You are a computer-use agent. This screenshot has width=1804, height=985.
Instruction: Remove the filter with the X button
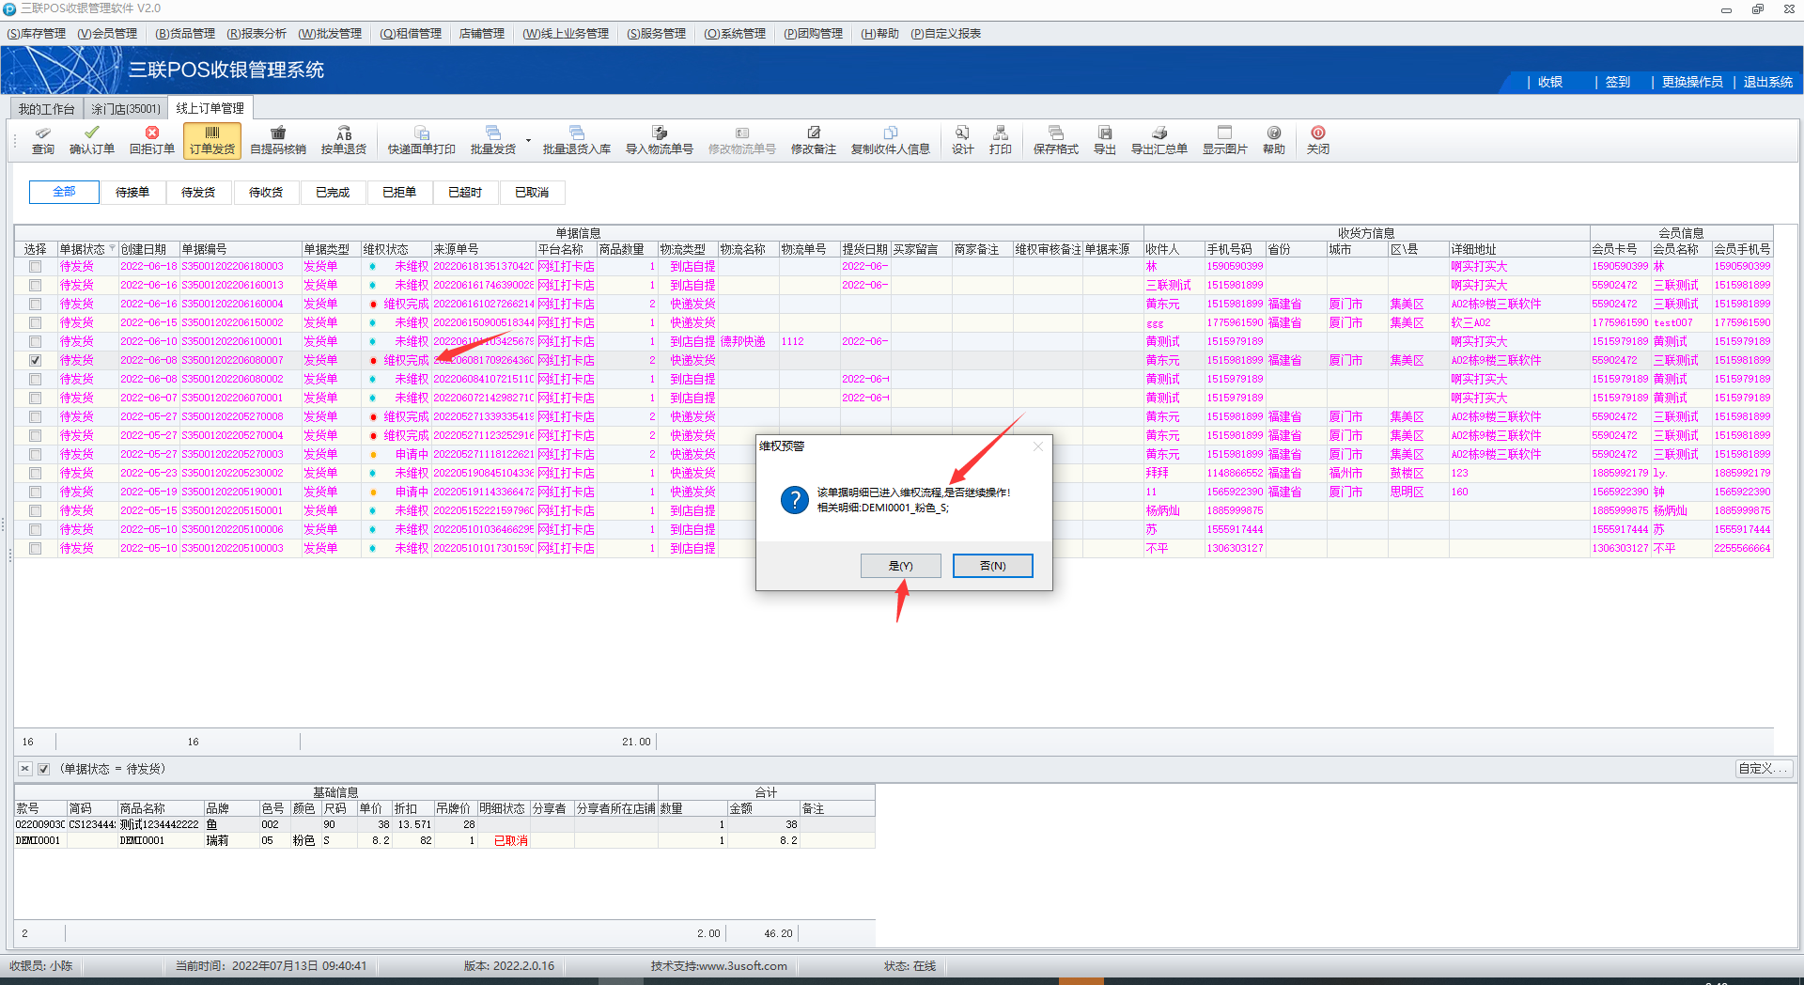point(25,769)
